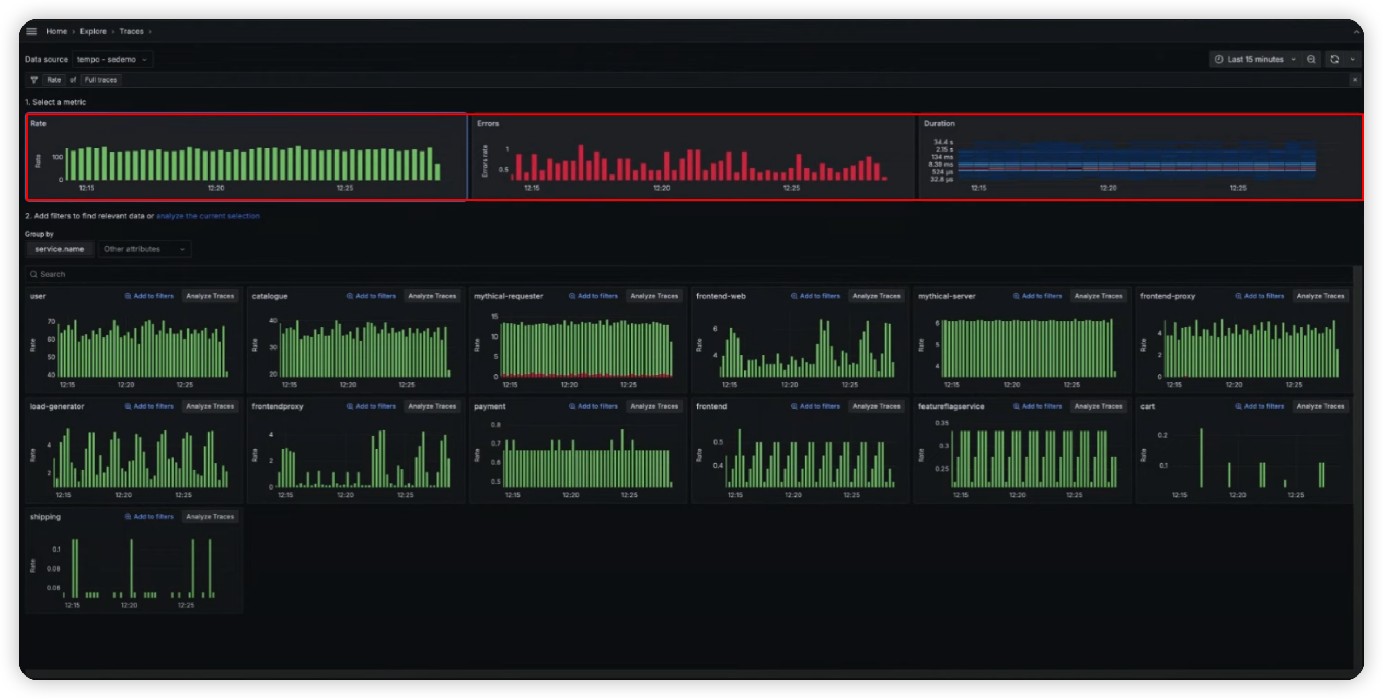Open the Last 15 minutes time picker
The height and width of the screenshot is (699, 1383).
click(1255, 60)
